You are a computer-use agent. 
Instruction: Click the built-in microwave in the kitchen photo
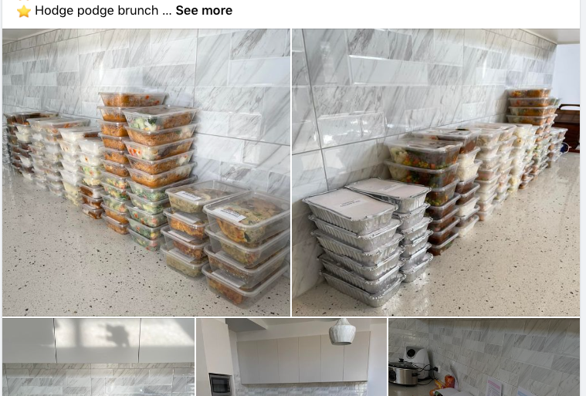(220, 384)
